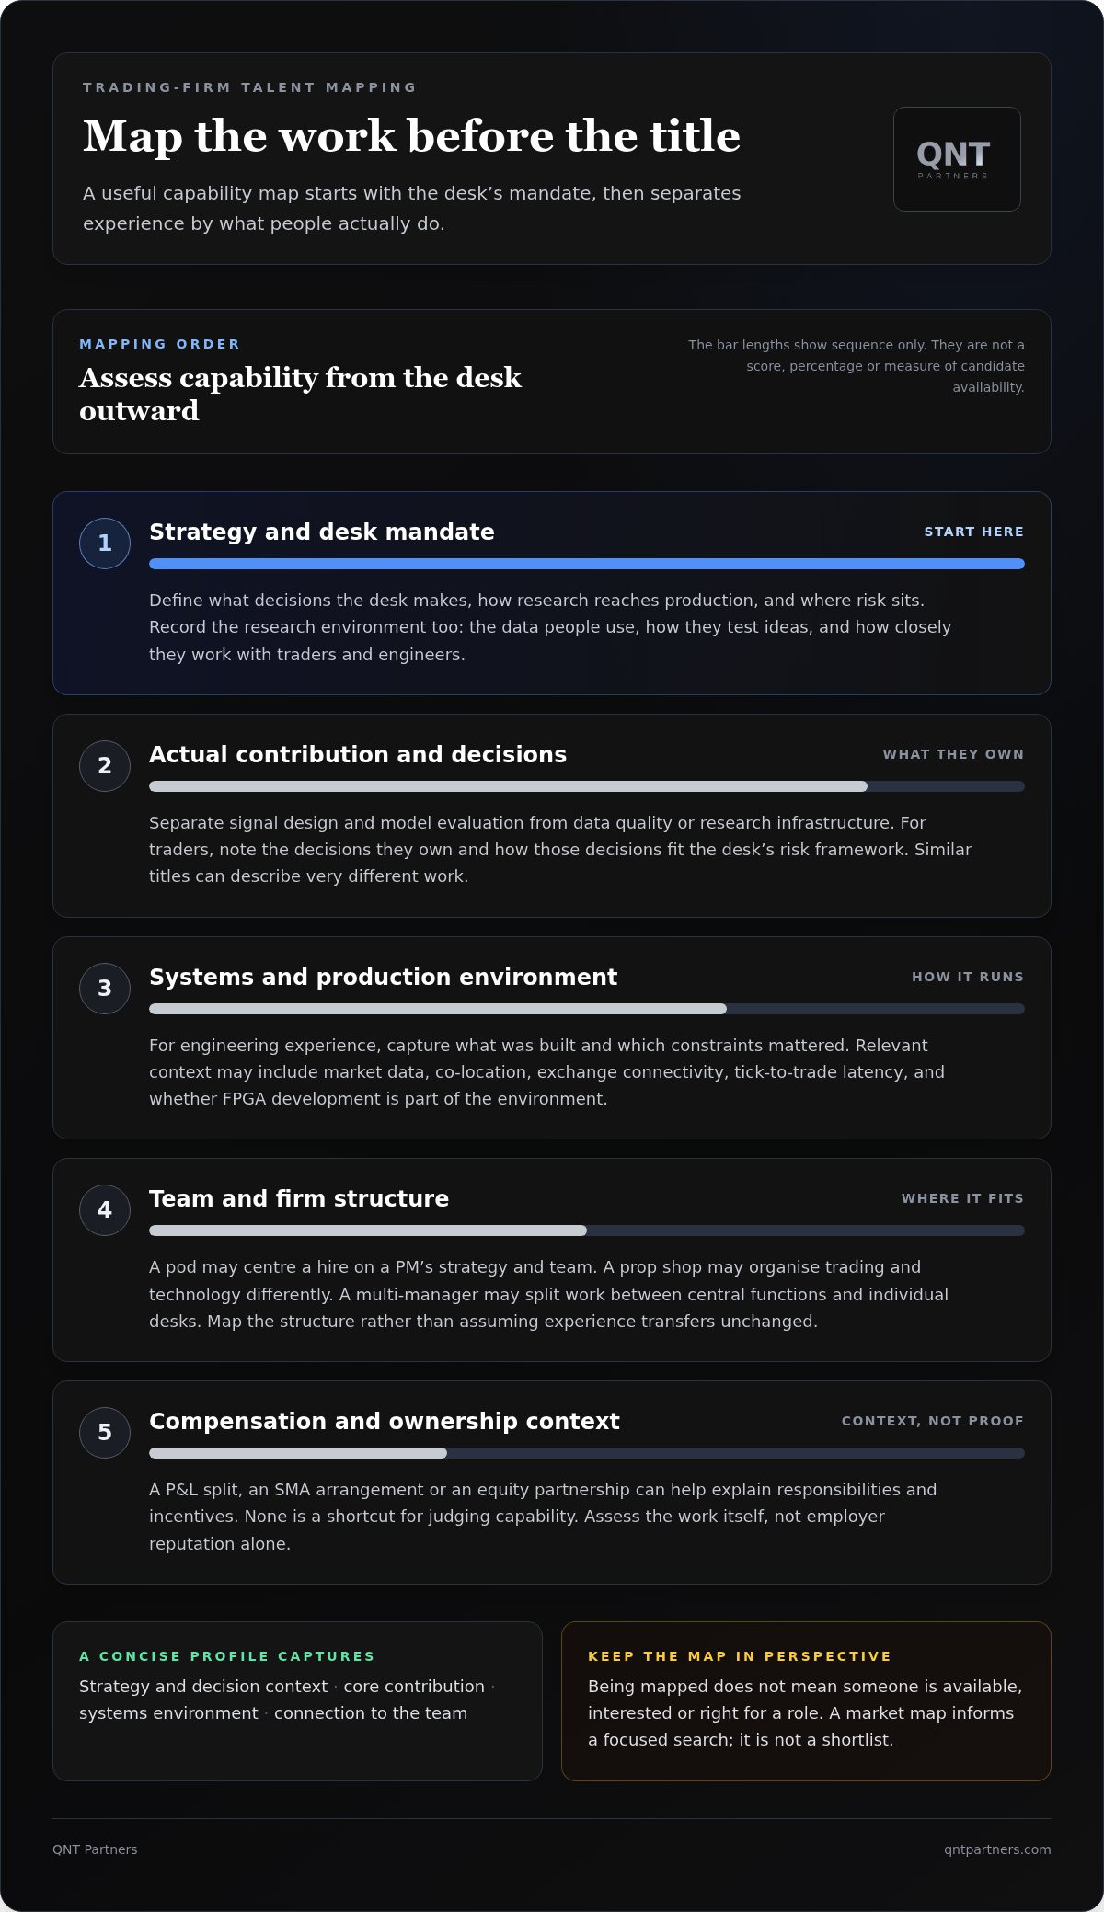Click the Team and firm structure bar
This screenshot has width=1104, height=1912.
(x=587, y=1231)
